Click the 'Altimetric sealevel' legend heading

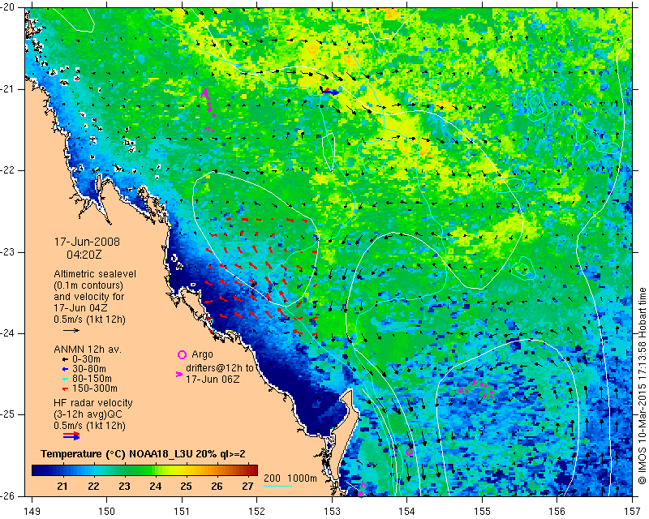[x=95, y=274]
